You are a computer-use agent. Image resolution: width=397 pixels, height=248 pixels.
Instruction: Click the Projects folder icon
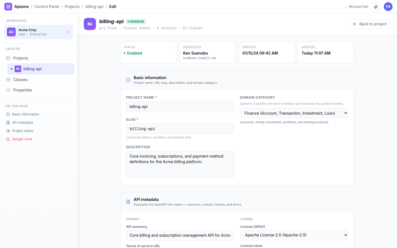[8, 58]
